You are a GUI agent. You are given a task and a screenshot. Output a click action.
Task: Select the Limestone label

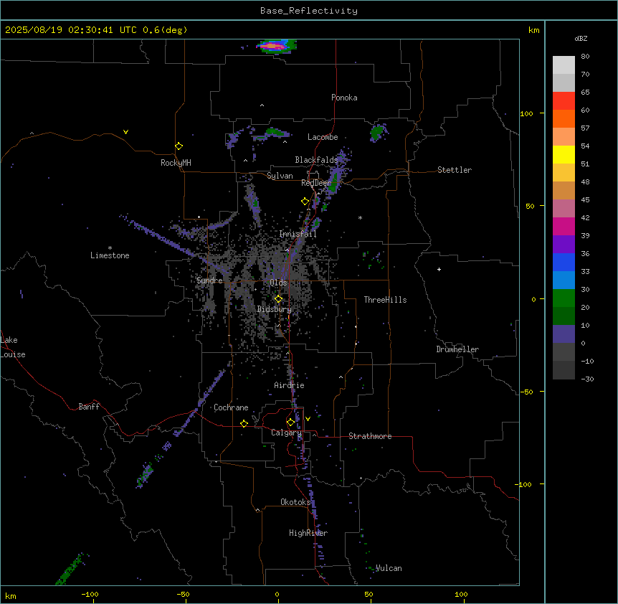[110, 255]
